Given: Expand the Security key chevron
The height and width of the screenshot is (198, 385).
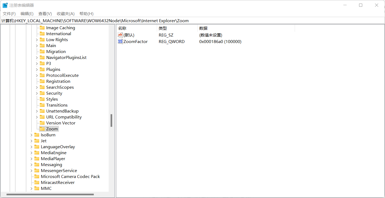Looking at the screenshot, I should [x=37, y=93].
